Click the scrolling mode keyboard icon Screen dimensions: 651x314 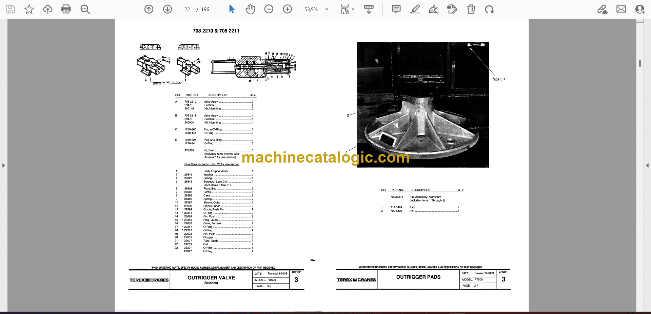(x=369, y=9)
